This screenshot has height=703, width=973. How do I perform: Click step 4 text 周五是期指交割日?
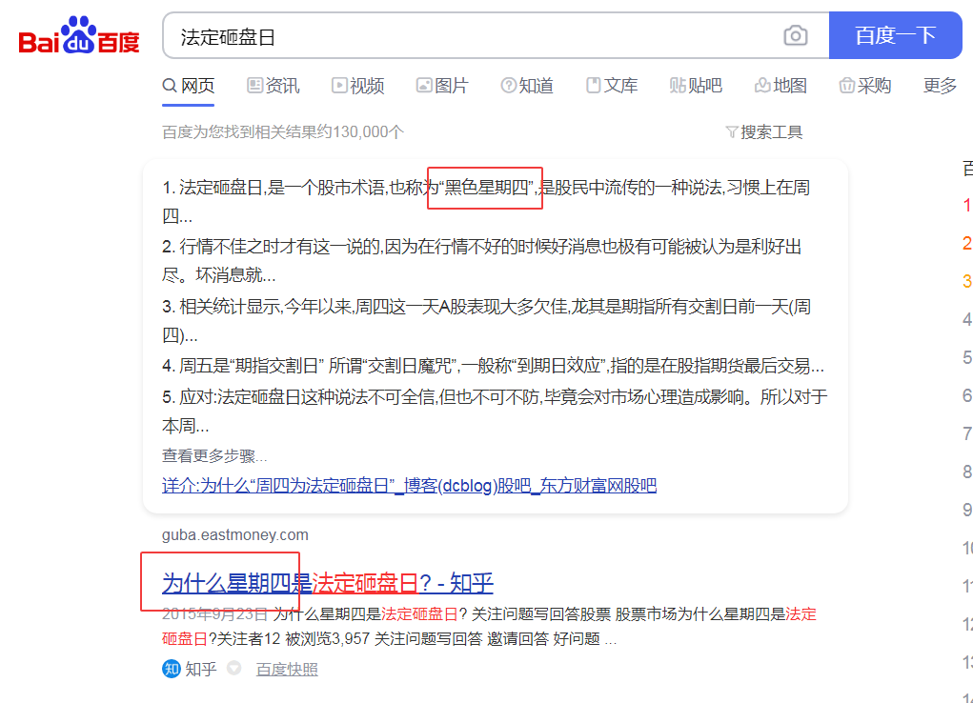click(494, 366)
